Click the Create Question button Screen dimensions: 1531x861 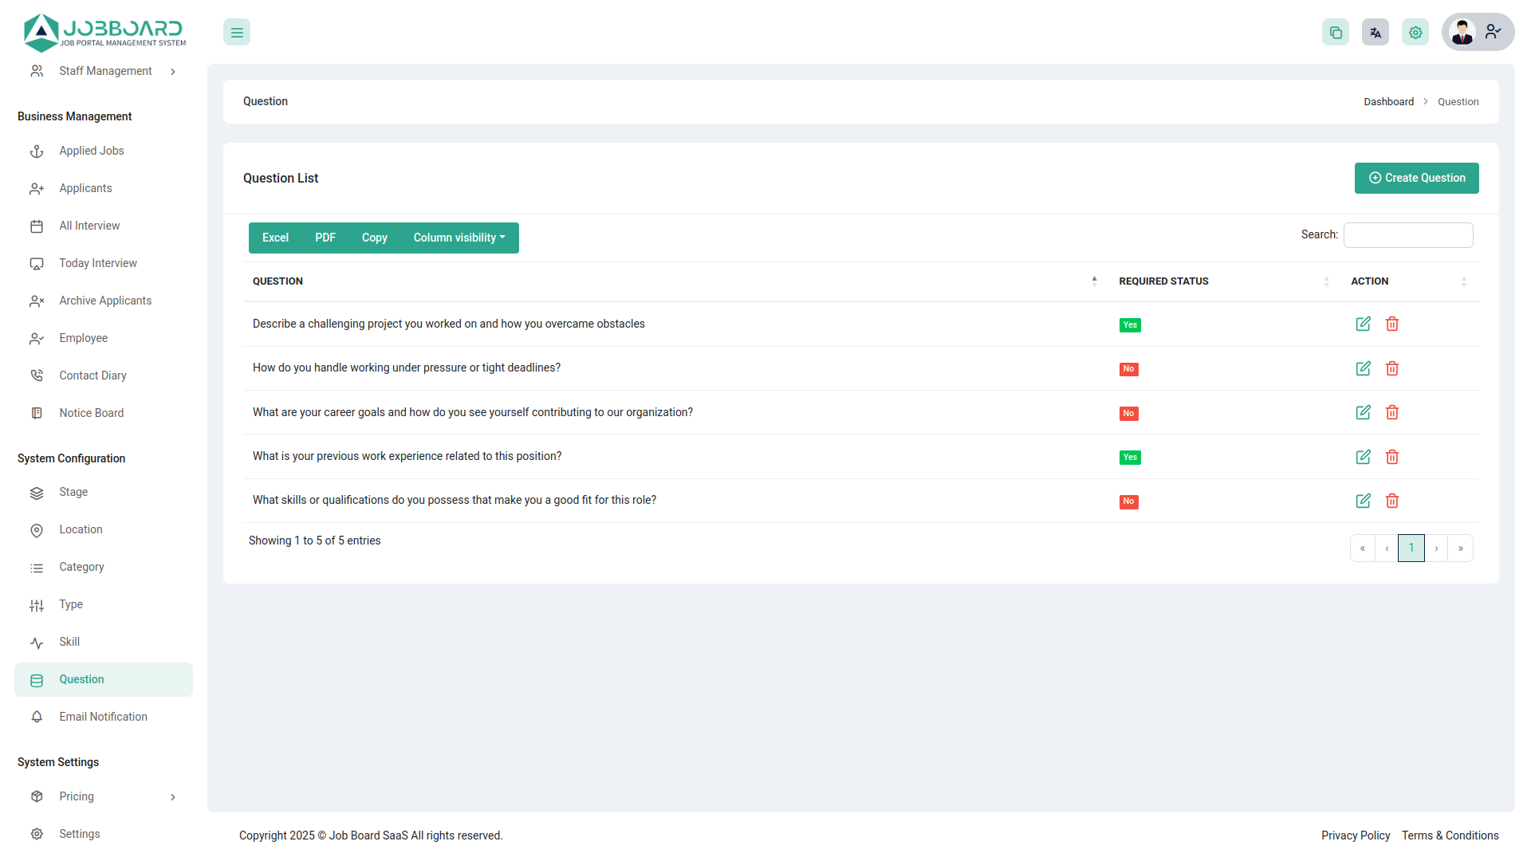point(1416,178)
